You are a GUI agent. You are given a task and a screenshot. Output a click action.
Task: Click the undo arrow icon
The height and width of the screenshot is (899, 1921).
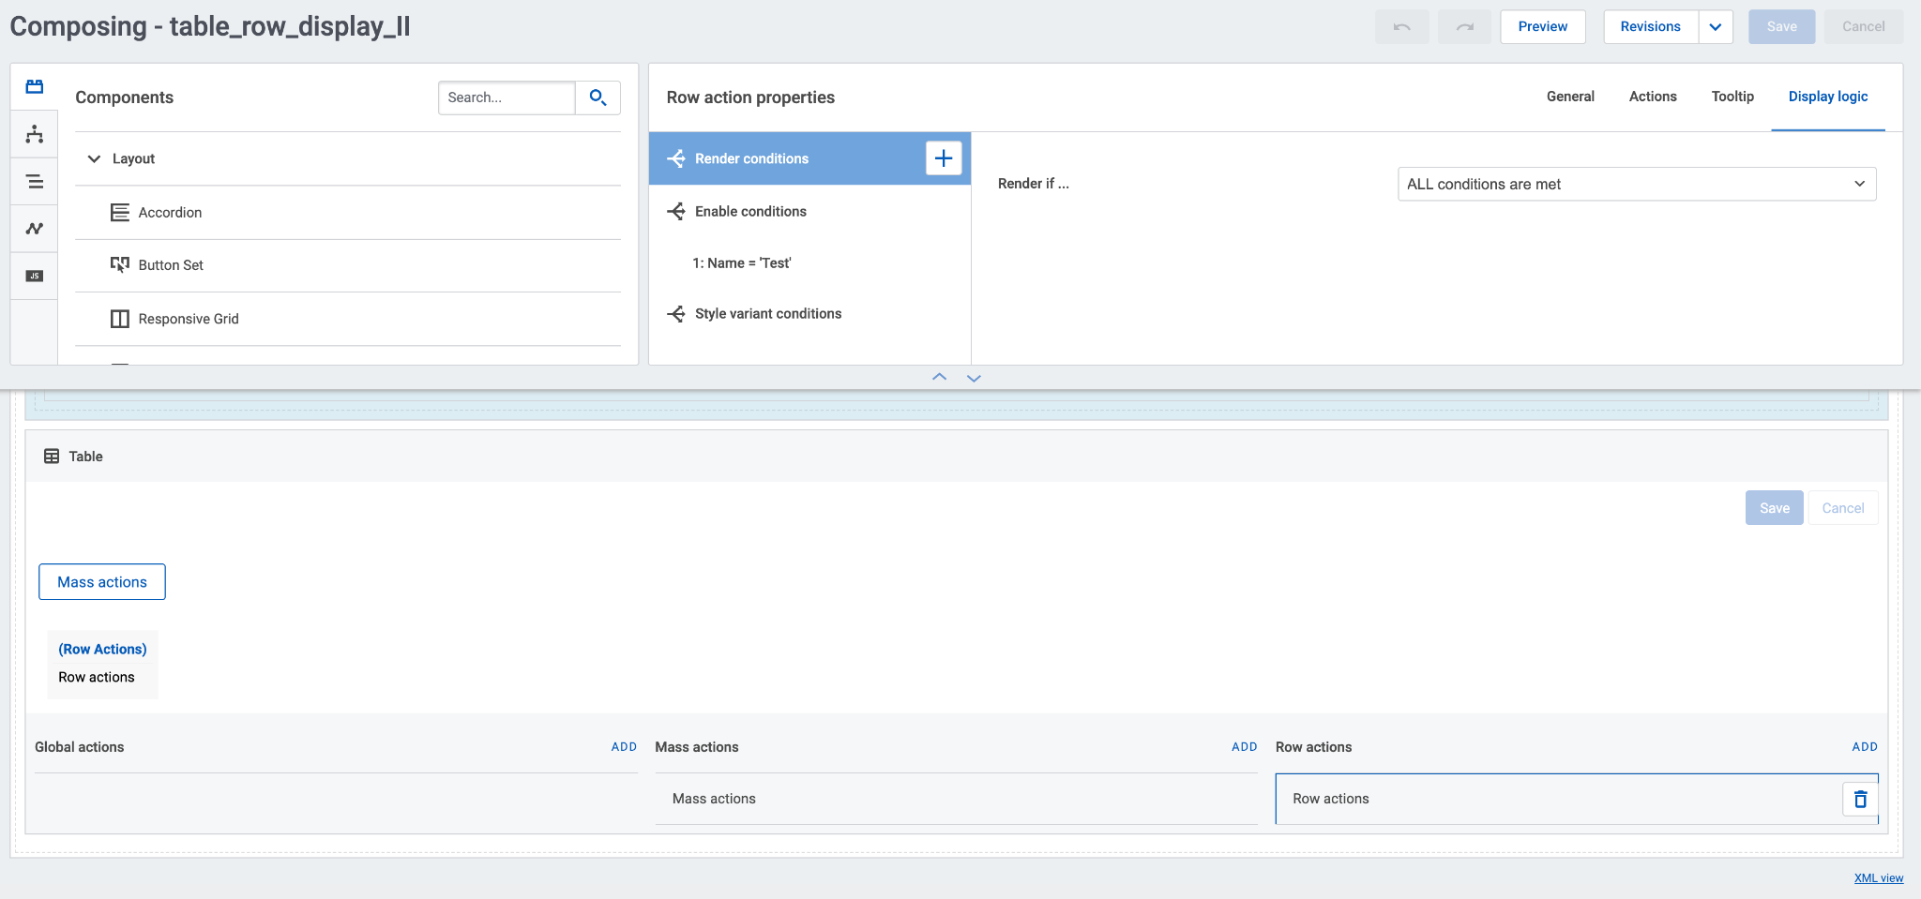1401,27
